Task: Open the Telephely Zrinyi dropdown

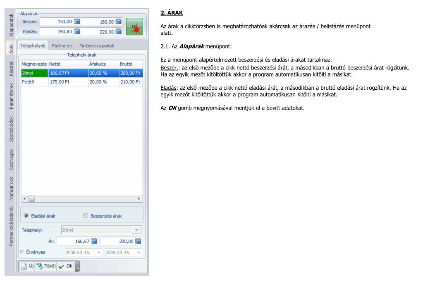Action: pyautogui.click(x=136, y=230)
